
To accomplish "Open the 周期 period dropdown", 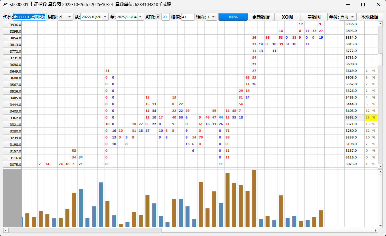I will 69,17.
